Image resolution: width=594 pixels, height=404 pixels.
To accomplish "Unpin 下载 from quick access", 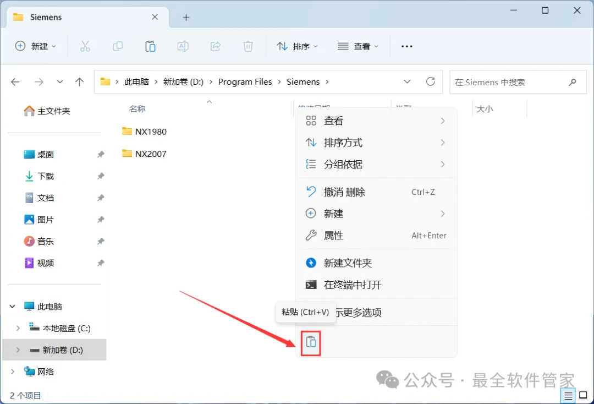I will pos(101,176).
